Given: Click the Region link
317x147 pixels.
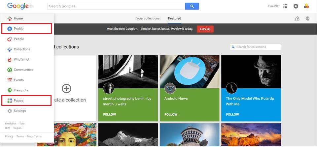Looking at the screenshot, I should tap(18, 128).
